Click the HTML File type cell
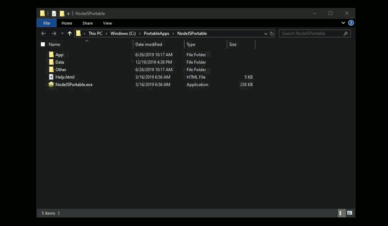This screenshot has width=388, height=226. [x=196, y=77]
